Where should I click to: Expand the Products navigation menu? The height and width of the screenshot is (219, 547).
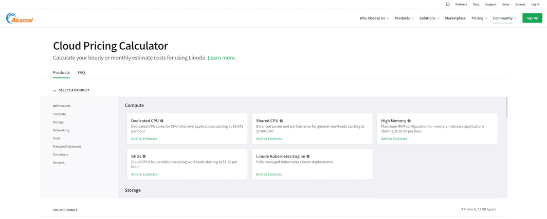click(x=404, y=18)
